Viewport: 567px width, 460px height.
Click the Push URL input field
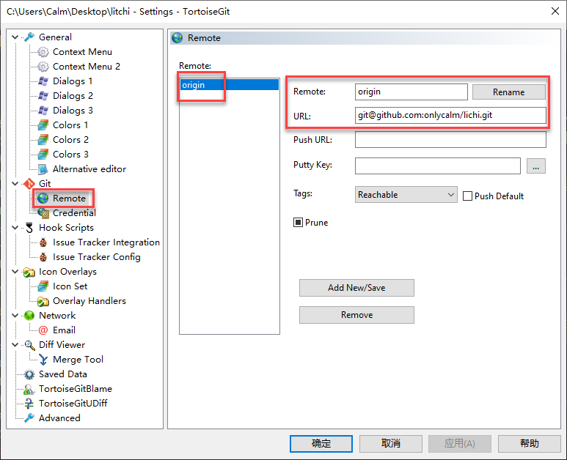(x=450, y=139)
